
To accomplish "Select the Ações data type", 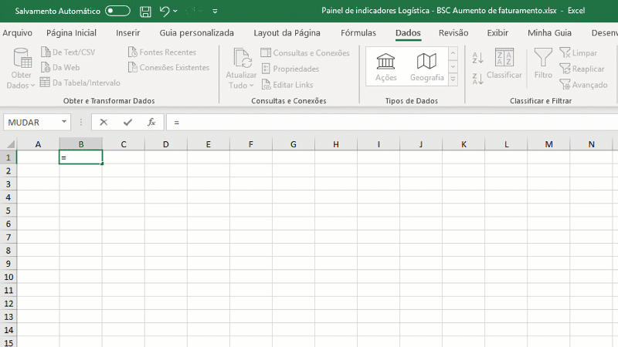I will 385,67.
